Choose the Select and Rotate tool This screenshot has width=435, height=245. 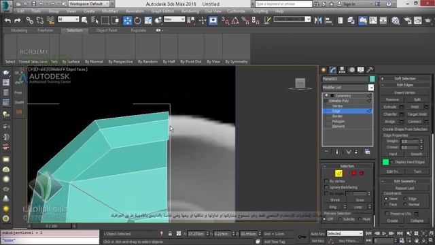[x=137, y=20]
